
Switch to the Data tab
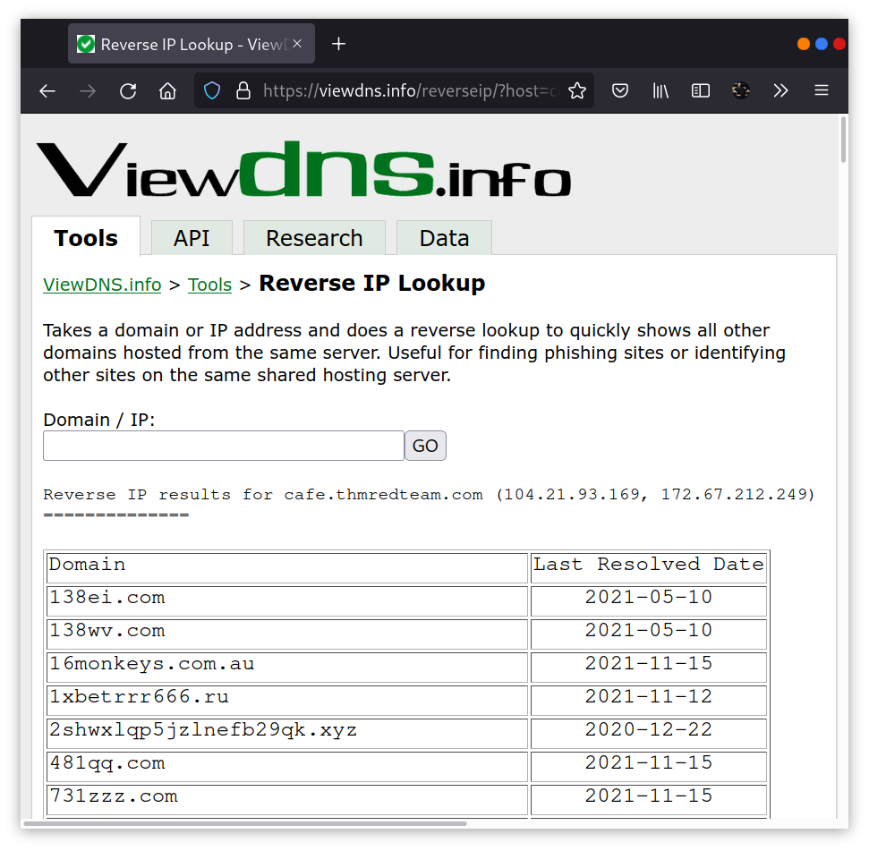(x=445, y=238)
